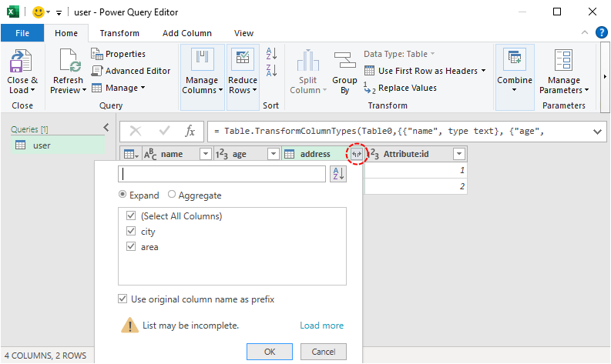Click OK in the expand dialog

point(269,352)
